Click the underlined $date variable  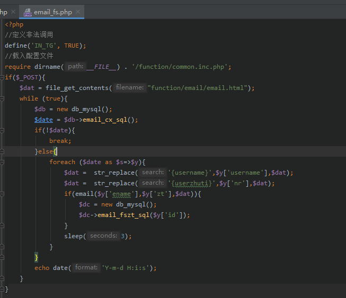43,120
